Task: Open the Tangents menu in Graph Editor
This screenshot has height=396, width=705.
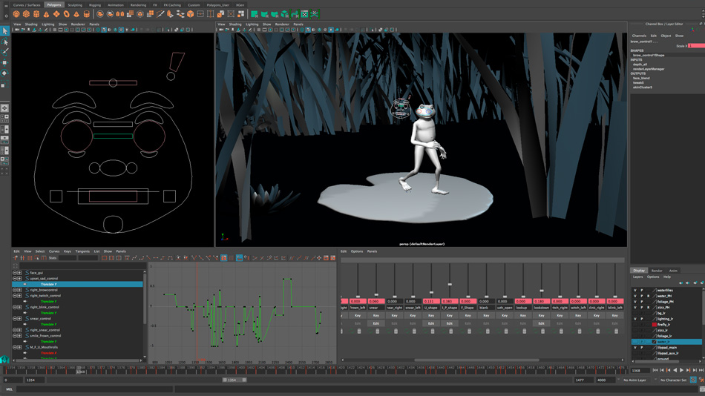Action: pyautogui.click(x=82, y=251)
